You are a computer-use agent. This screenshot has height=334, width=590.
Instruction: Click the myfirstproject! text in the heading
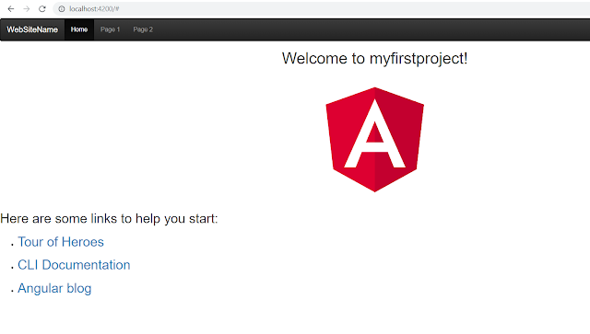click(x=419, y=60)
